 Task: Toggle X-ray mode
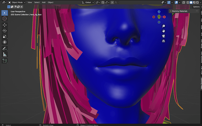pyautogui.click(x=184, y=2)
